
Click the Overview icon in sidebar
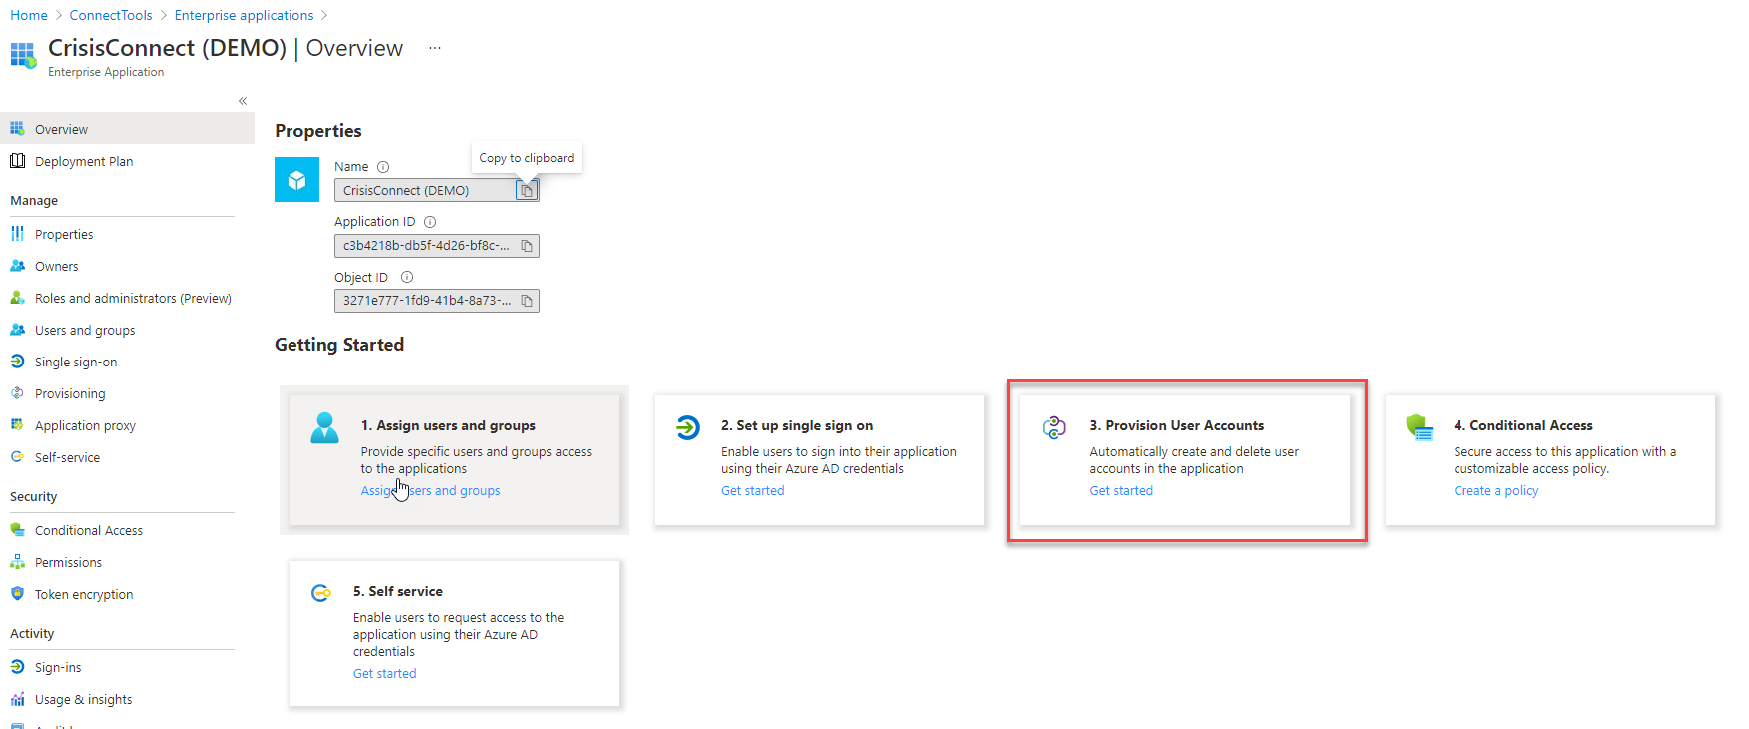pyautogui.click(x=17, y=128)
